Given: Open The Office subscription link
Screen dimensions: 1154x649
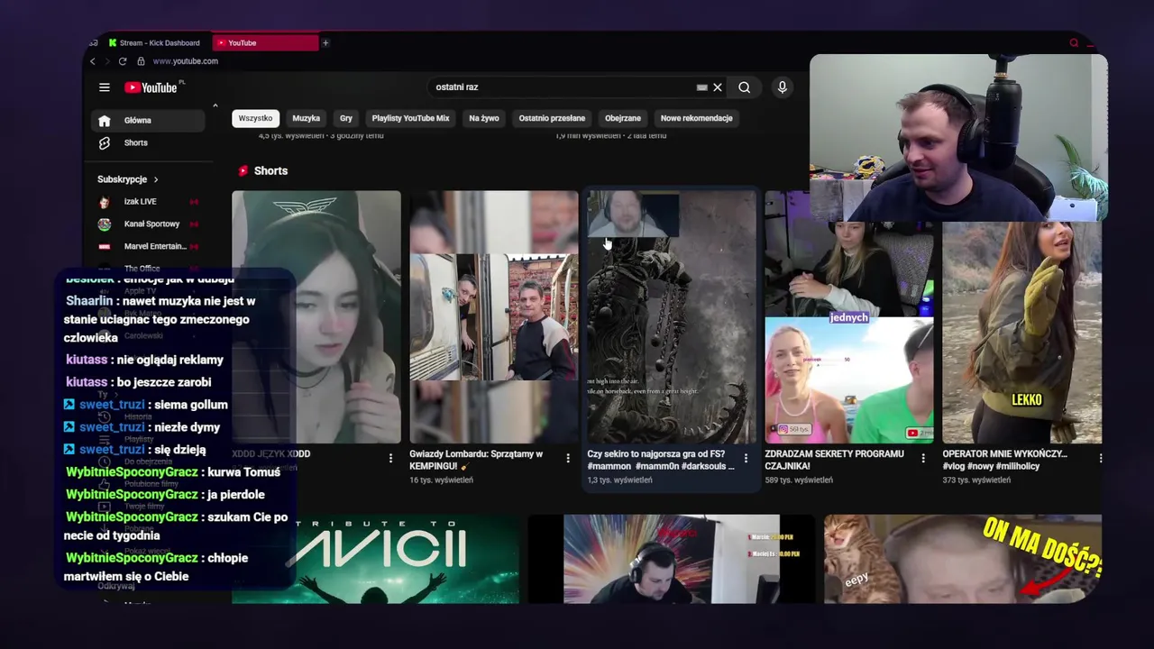Looking at the screenshot, I should click(142, 269).
